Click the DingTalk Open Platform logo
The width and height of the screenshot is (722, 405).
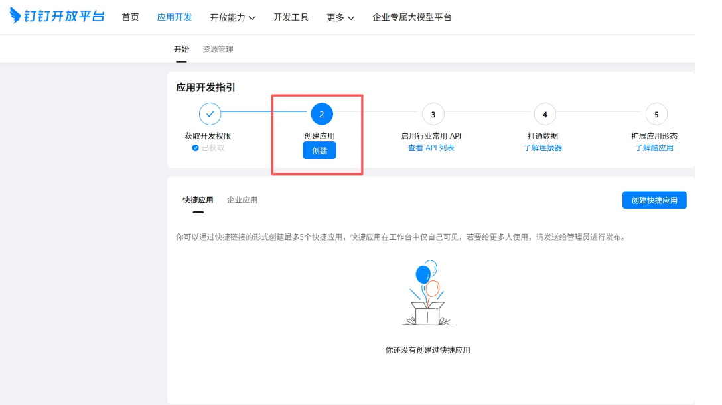pos(57,17)
